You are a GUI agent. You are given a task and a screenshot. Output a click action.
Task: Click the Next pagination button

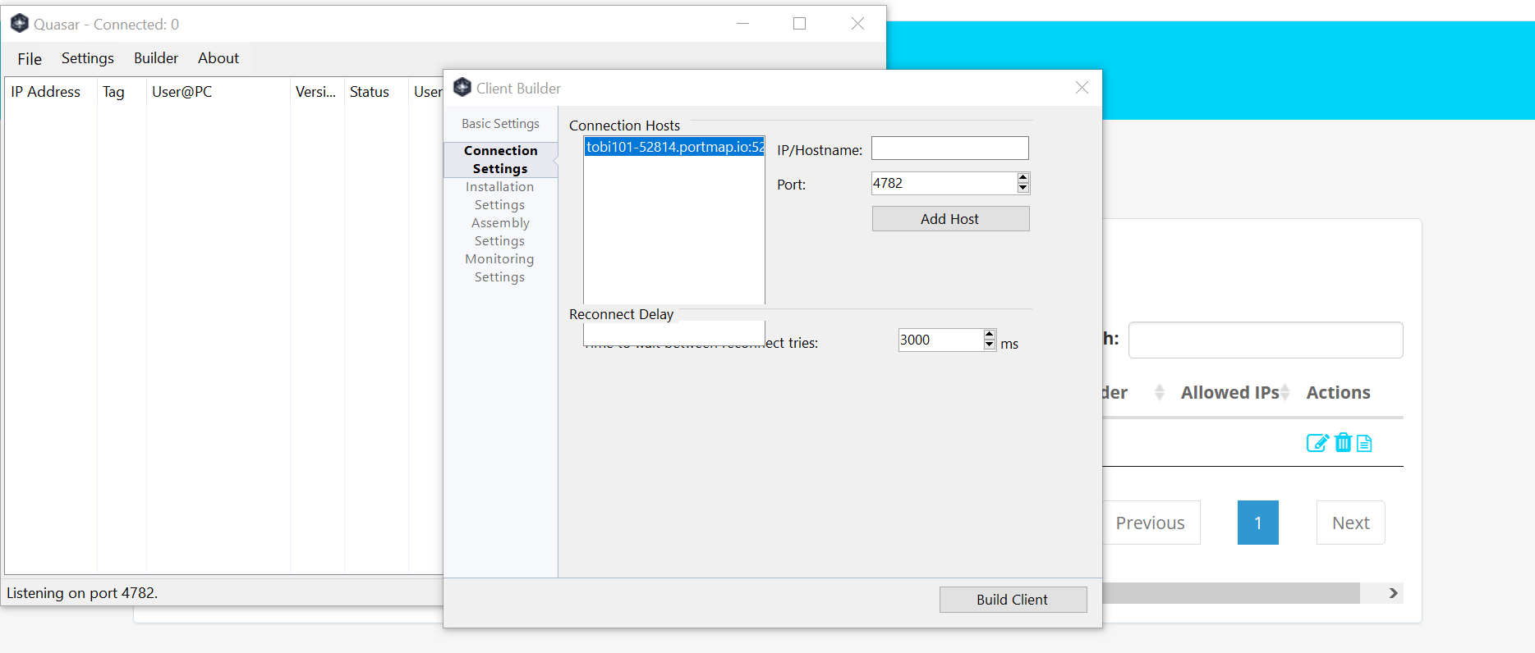1351,523
